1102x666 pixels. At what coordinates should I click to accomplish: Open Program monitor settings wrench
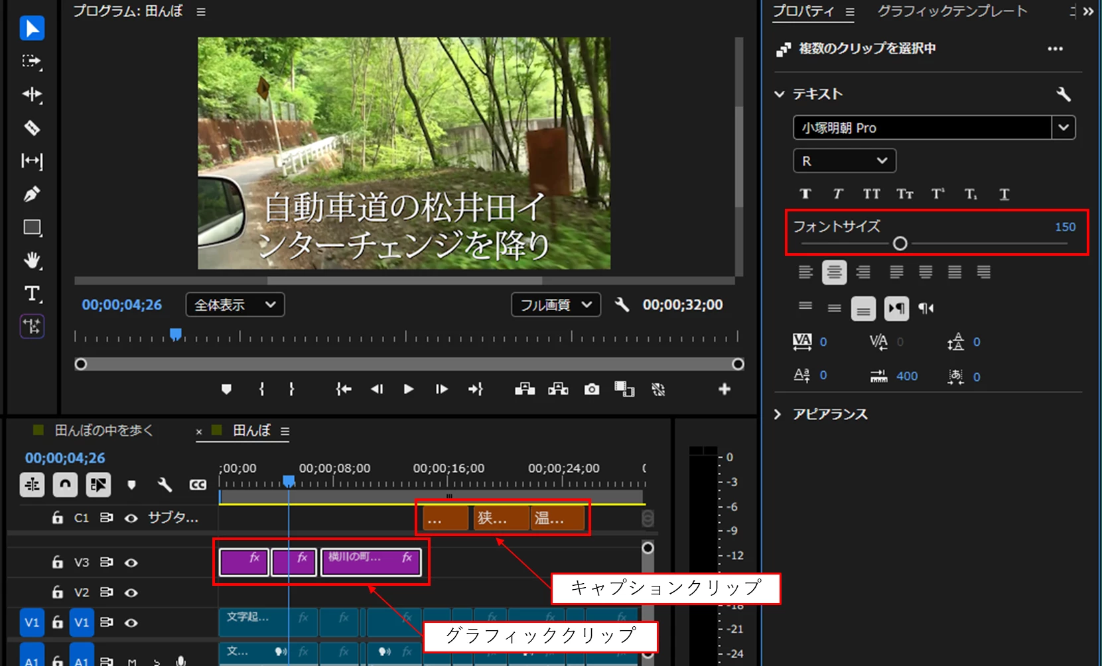tap(622, 305)
